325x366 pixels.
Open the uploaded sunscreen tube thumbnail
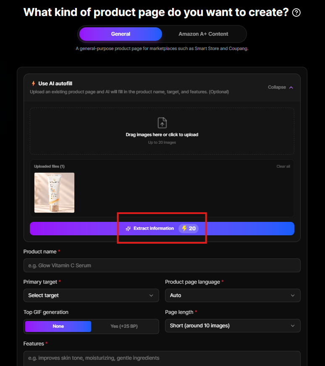(54, 192)
